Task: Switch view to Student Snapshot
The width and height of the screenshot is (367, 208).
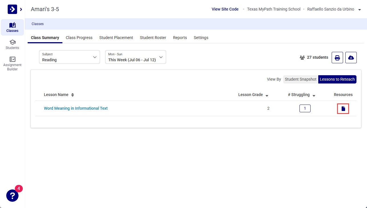Action: pos(301,79)
